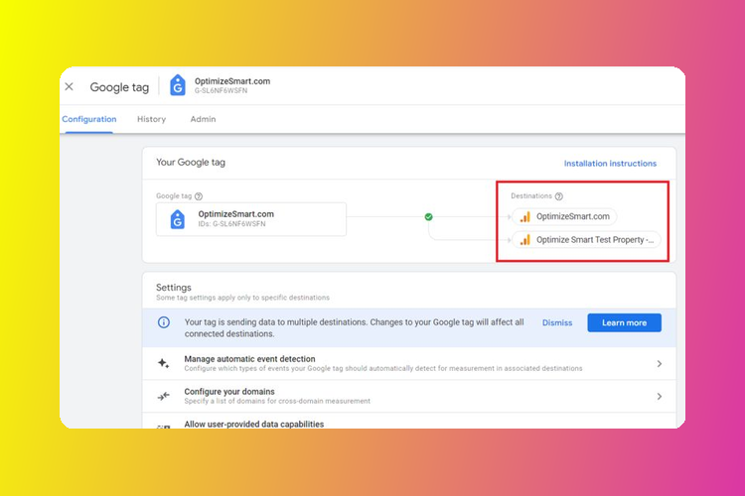Switch to the History tab
The height and width of the screenshot is (496, 745).
pyautogui.click(x=151, y=119)
